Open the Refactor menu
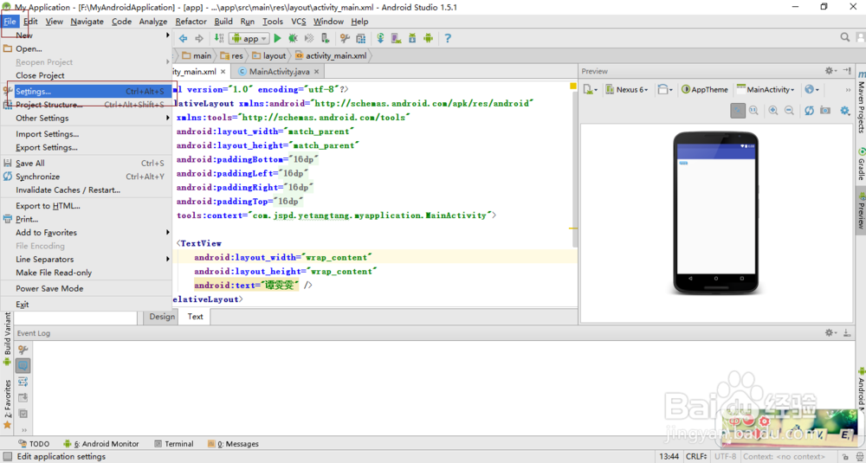The width and height of the screenshot is (866, 463). click(191, 22)
